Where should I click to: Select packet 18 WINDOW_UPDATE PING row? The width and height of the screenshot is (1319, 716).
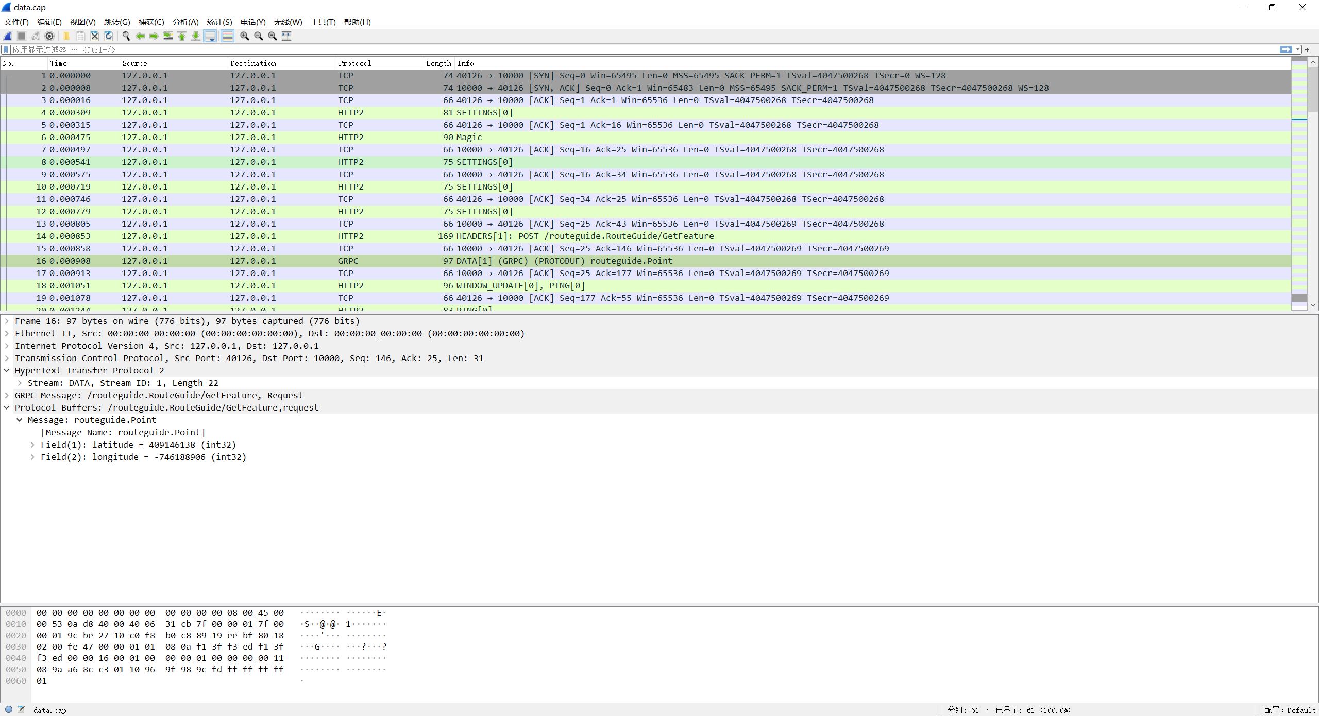pyautogui.click(x=646, y=285)
